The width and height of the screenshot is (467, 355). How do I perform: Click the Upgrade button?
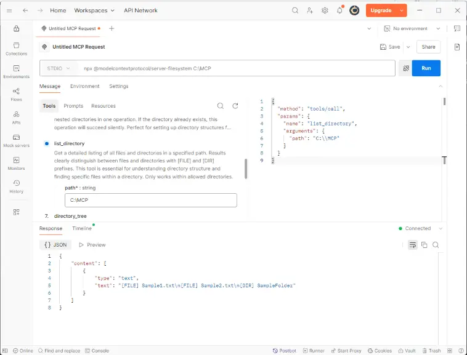point(382,10)
